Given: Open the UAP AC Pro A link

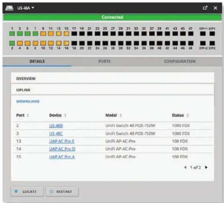Looking at the screenshot, I should (x=62, y=157).
